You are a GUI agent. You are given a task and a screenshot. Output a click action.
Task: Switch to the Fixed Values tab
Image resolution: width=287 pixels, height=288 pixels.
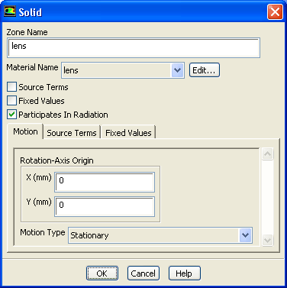(x=128, y=133)
